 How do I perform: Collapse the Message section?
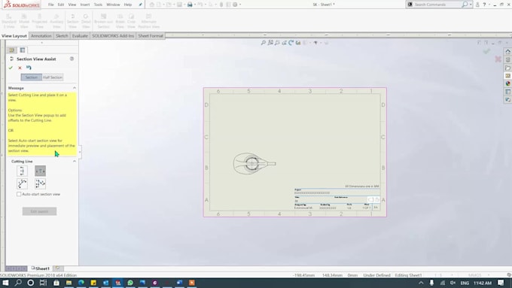click(75, 88)
